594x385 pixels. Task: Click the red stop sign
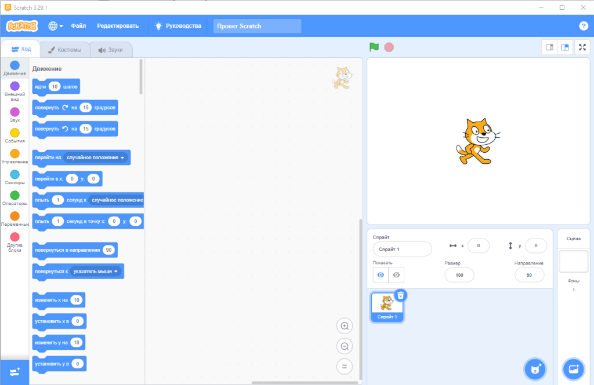coord(389,47)
